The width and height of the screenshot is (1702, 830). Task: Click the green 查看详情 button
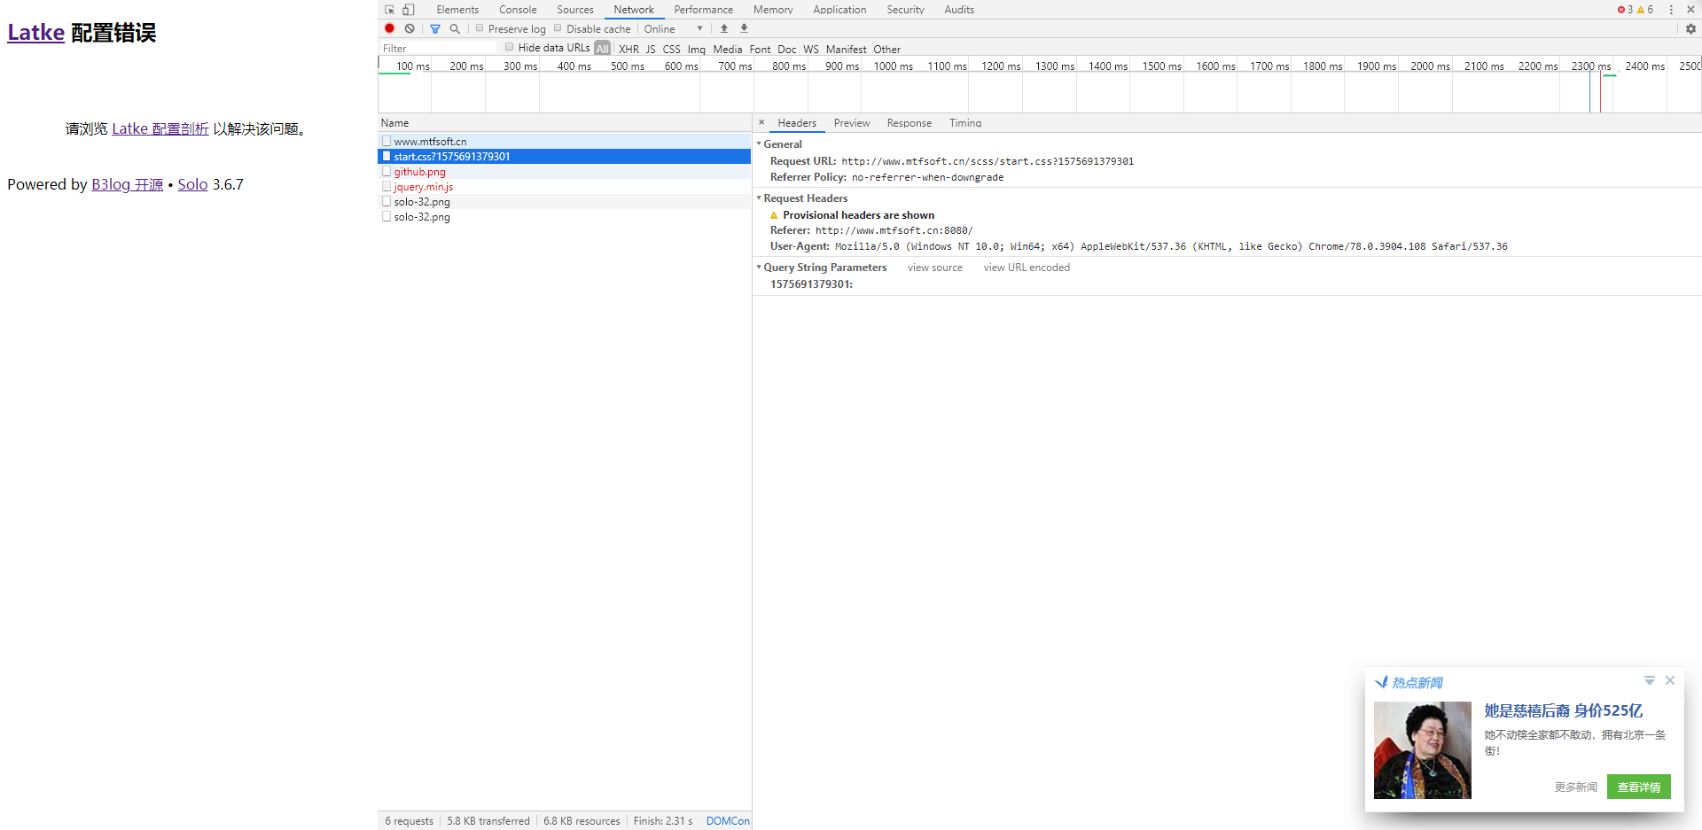point(1638,787)
